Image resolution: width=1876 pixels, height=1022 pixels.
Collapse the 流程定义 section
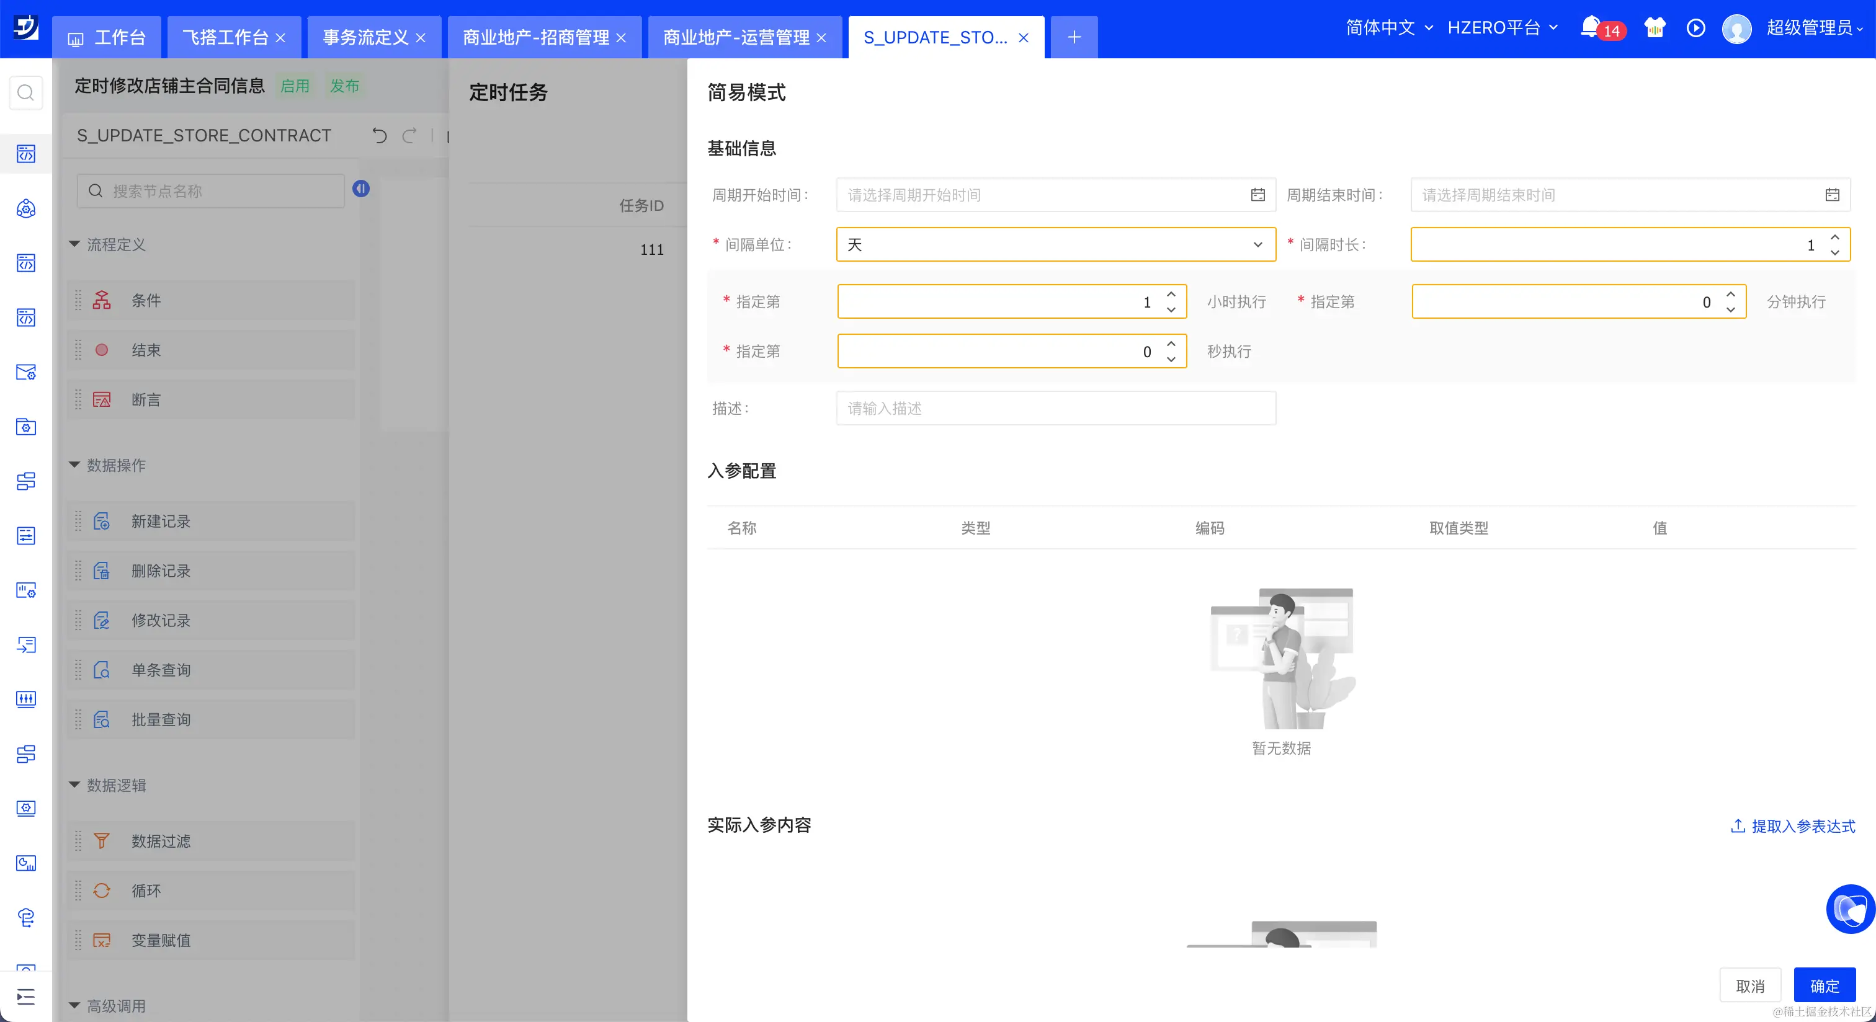pos(74,244)
